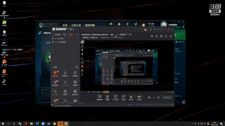Add 多媒体 media source

pos(123,97)
